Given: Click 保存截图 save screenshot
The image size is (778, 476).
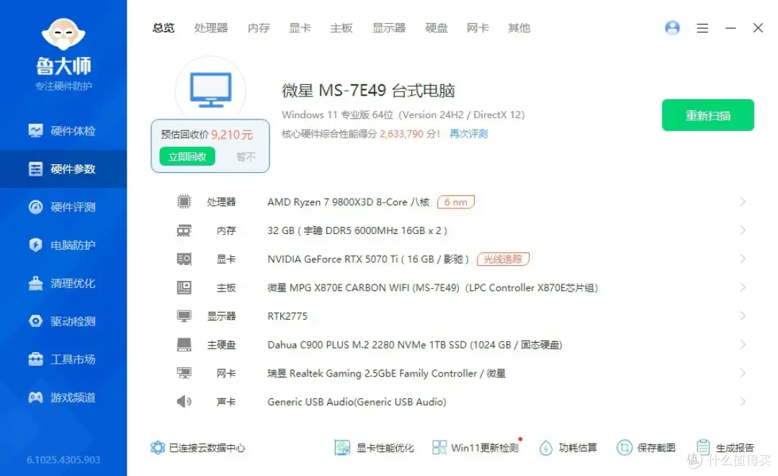Looking at the screenshot, I should [646, 448].
